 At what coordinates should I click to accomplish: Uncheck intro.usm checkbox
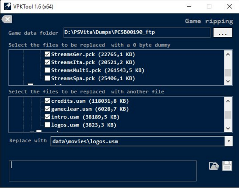pos(47,117)
